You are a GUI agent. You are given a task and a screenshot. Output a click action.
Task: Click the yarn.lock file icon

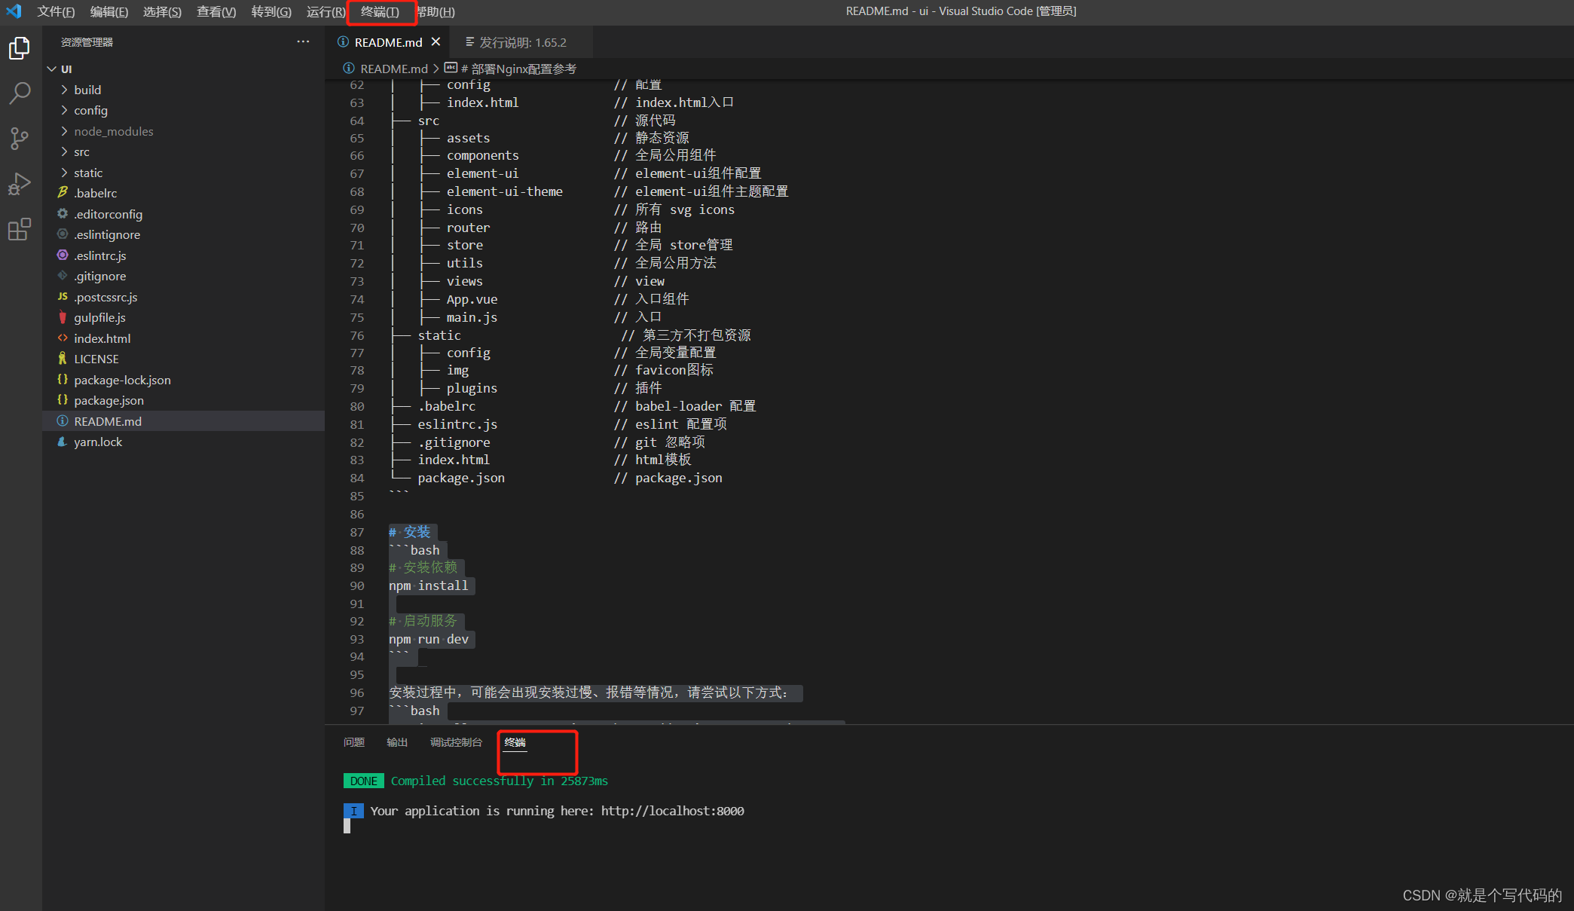(63, 442)
